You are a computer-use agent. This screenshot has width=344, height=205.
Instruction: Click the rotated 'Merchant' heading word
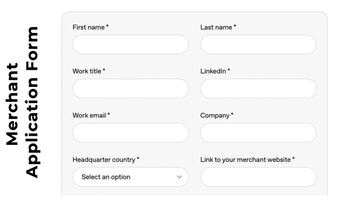tap(12, 104)
